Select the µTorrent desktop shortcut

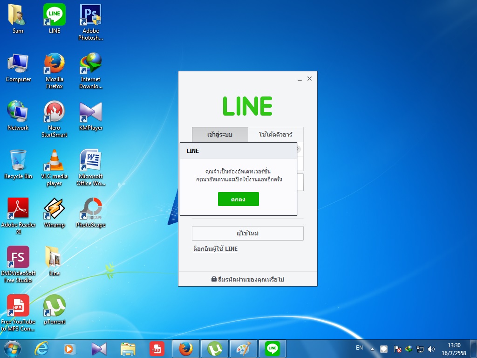(55, 310)
